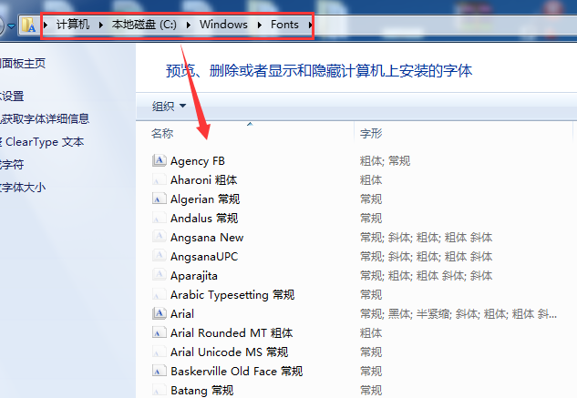Click Angsana New style list cell
The width and height of the screenshot is (577, 398).
426,238
